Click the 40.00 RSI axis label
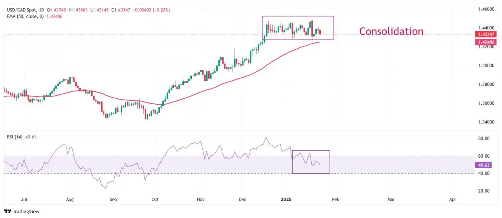502x218 pixels. click(x=484, y=173)
